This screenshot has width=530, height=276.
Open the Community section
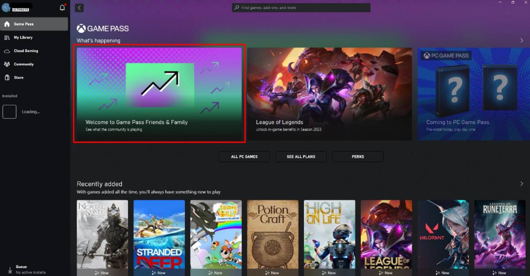(x=34, y=64)
